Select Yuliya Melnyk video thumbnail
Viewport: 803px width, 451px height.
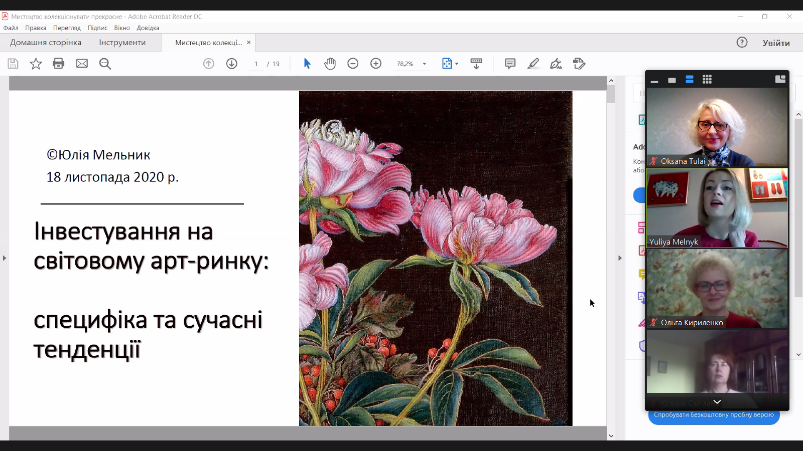point(717,208)
